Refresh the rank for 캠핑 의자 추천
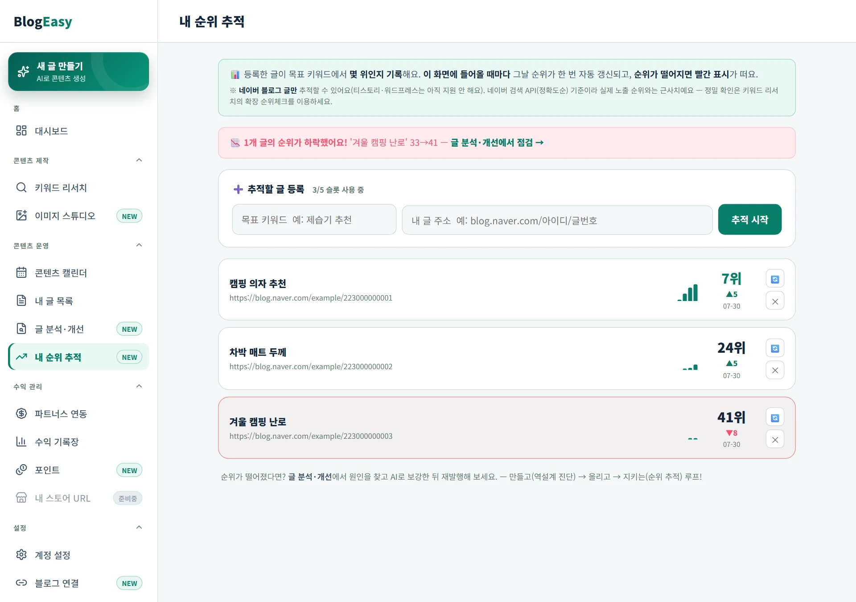 click(775, 279)
